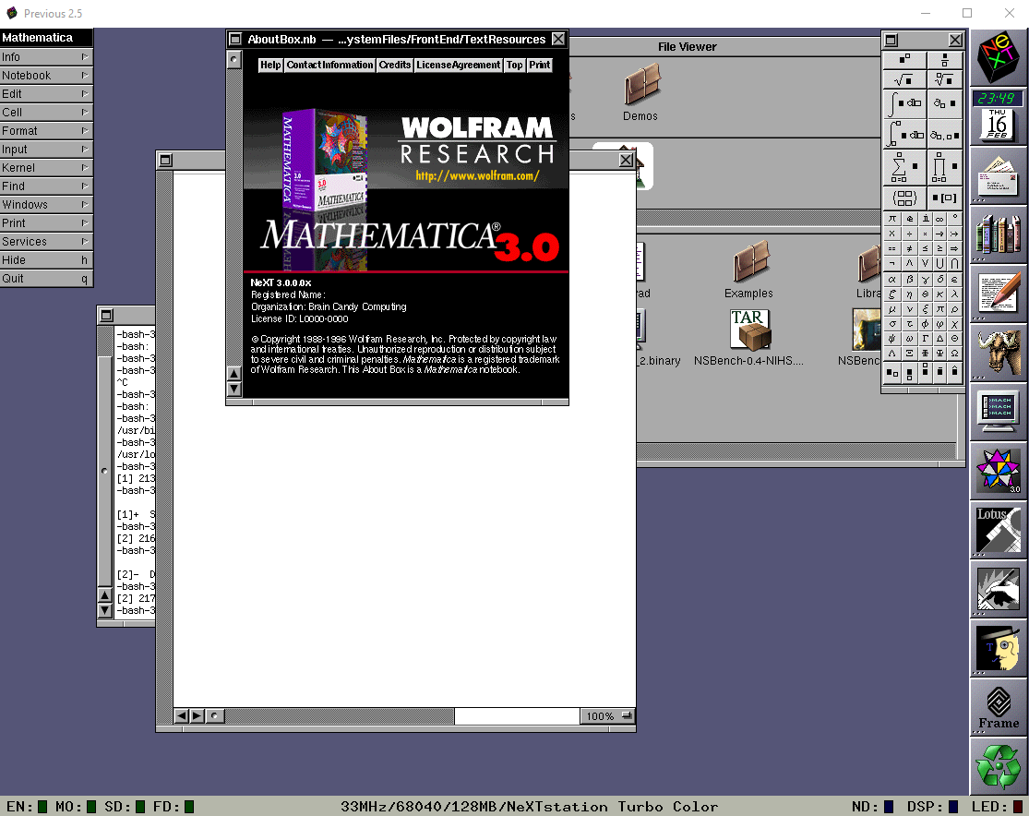This screenshot has width=1029, height=816.
Task: Expand the Kernel submenu
Action: coord(46,168)
